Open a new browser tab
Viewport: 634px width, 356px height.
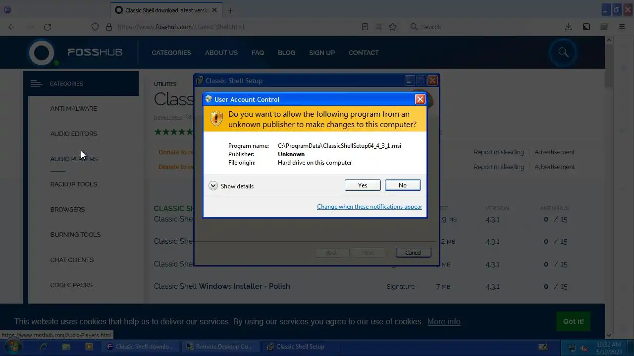click(230, 10)
